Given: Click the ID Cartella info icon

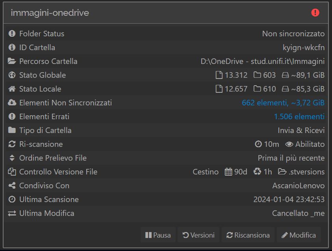Looking at the screenshot, I should (x=12, y=47).
